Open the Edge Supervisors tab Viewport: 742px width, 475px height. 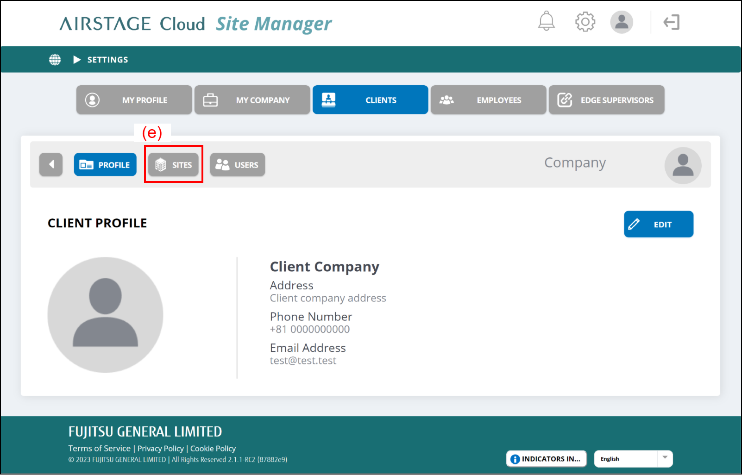[606, 100]
